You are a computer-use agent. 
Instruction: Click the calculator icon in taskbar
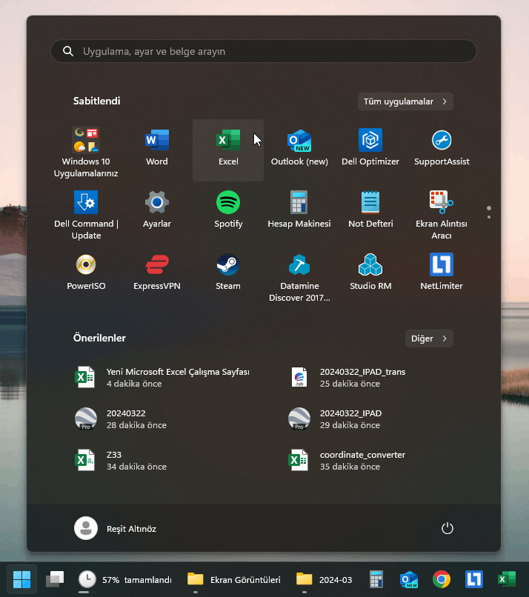376,579
